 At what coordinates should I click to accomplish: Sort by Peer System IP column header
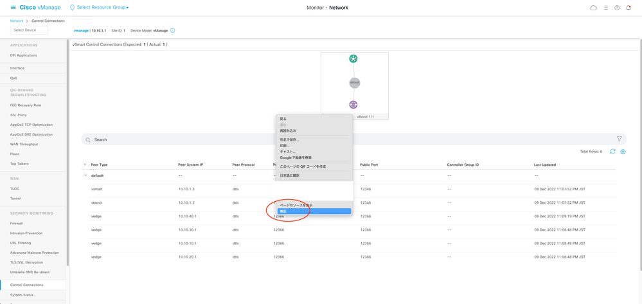(x=191, y=165)
